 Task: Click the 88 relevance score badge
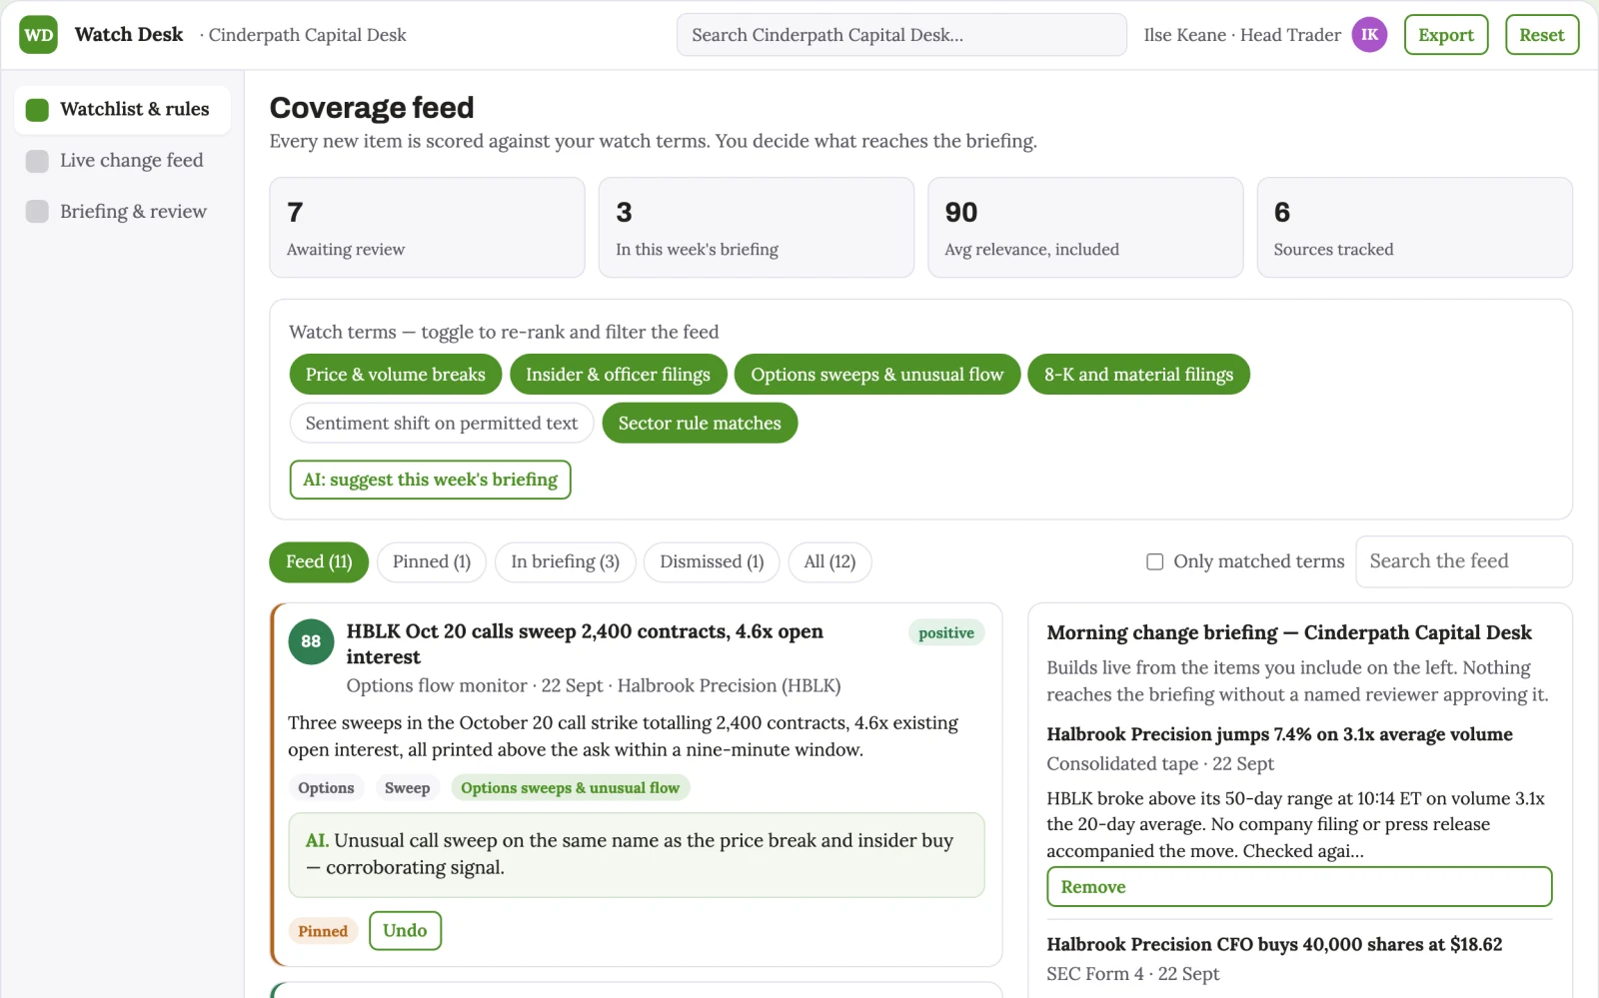tap(311, 641)
